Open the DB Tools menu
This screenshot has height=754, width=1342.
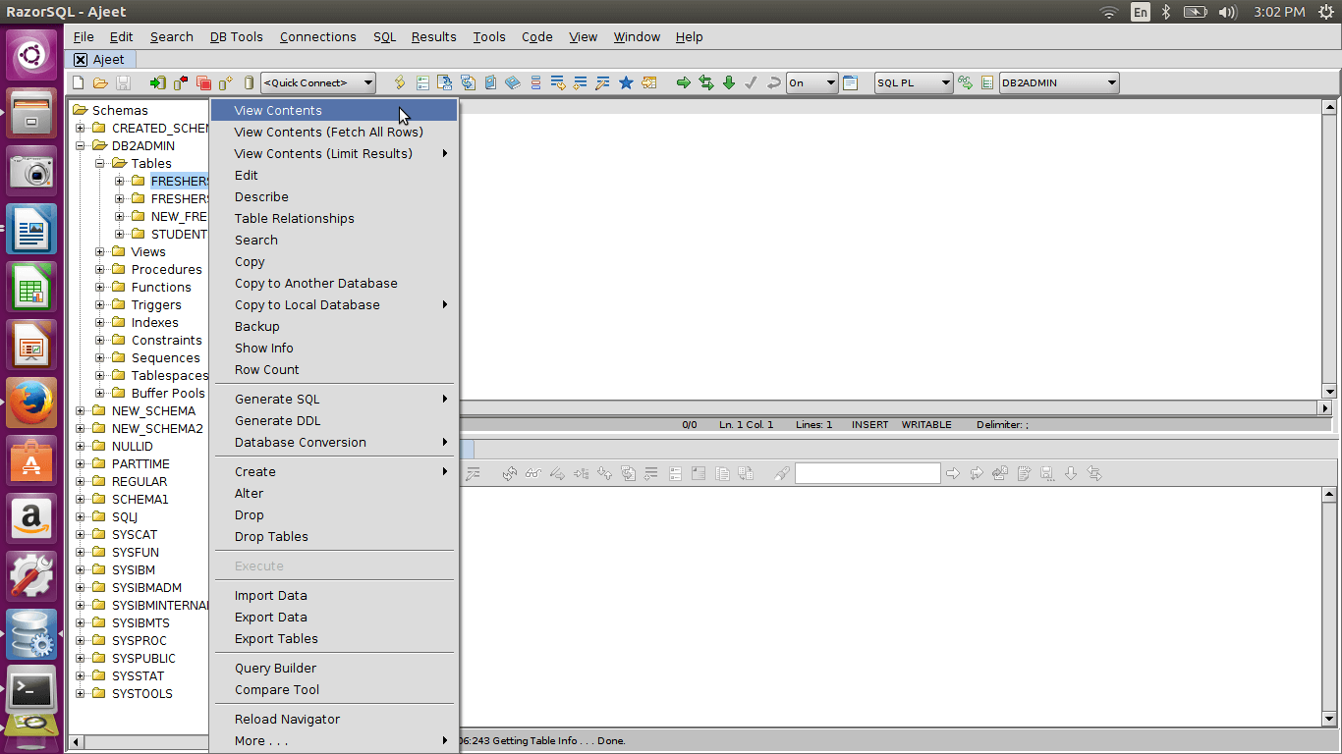pyautogui.click(x=237, y=37)
